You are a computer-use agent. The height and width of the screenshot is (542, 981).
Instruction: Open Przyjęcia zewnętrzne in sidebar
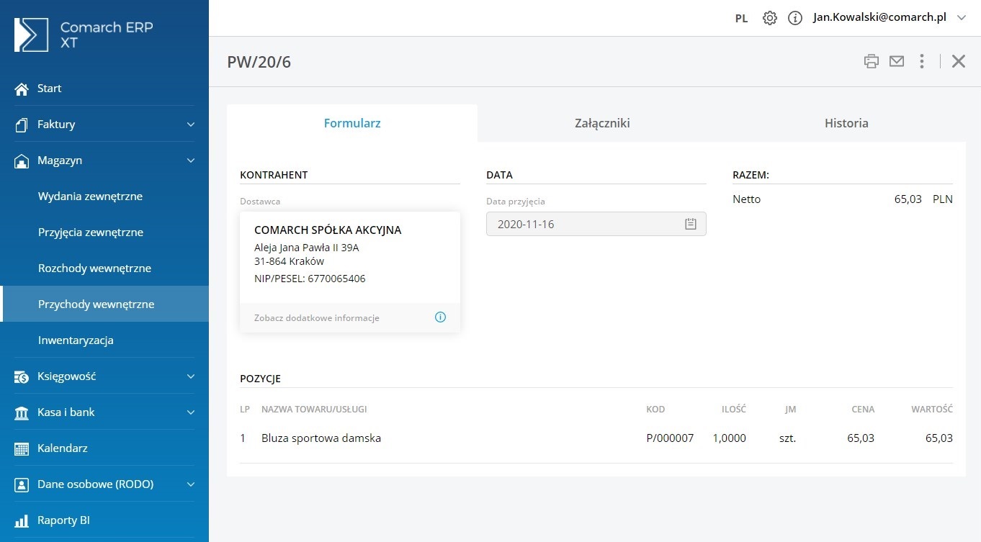point(91,232)
